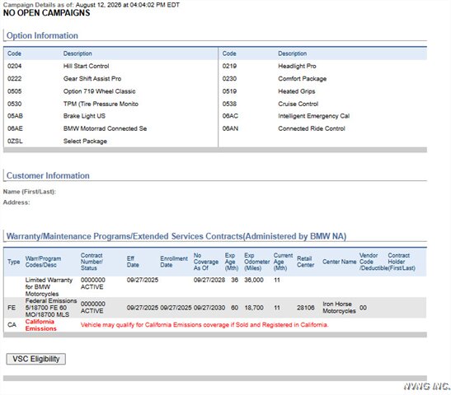Click the Comfort Package description
Image resolution: width=451 pixels, height=395 pixels.
click(303, 79)
